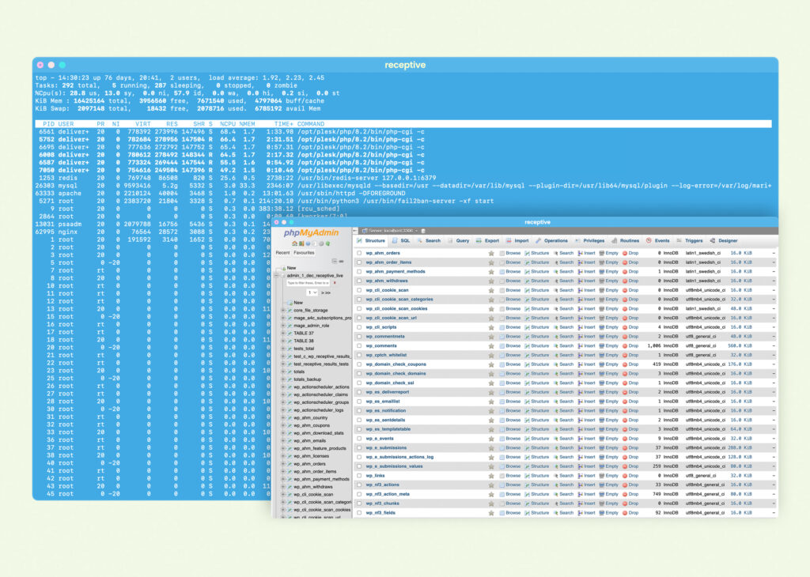Click table icon beside tests_total in tree

(x=290, y=349)
